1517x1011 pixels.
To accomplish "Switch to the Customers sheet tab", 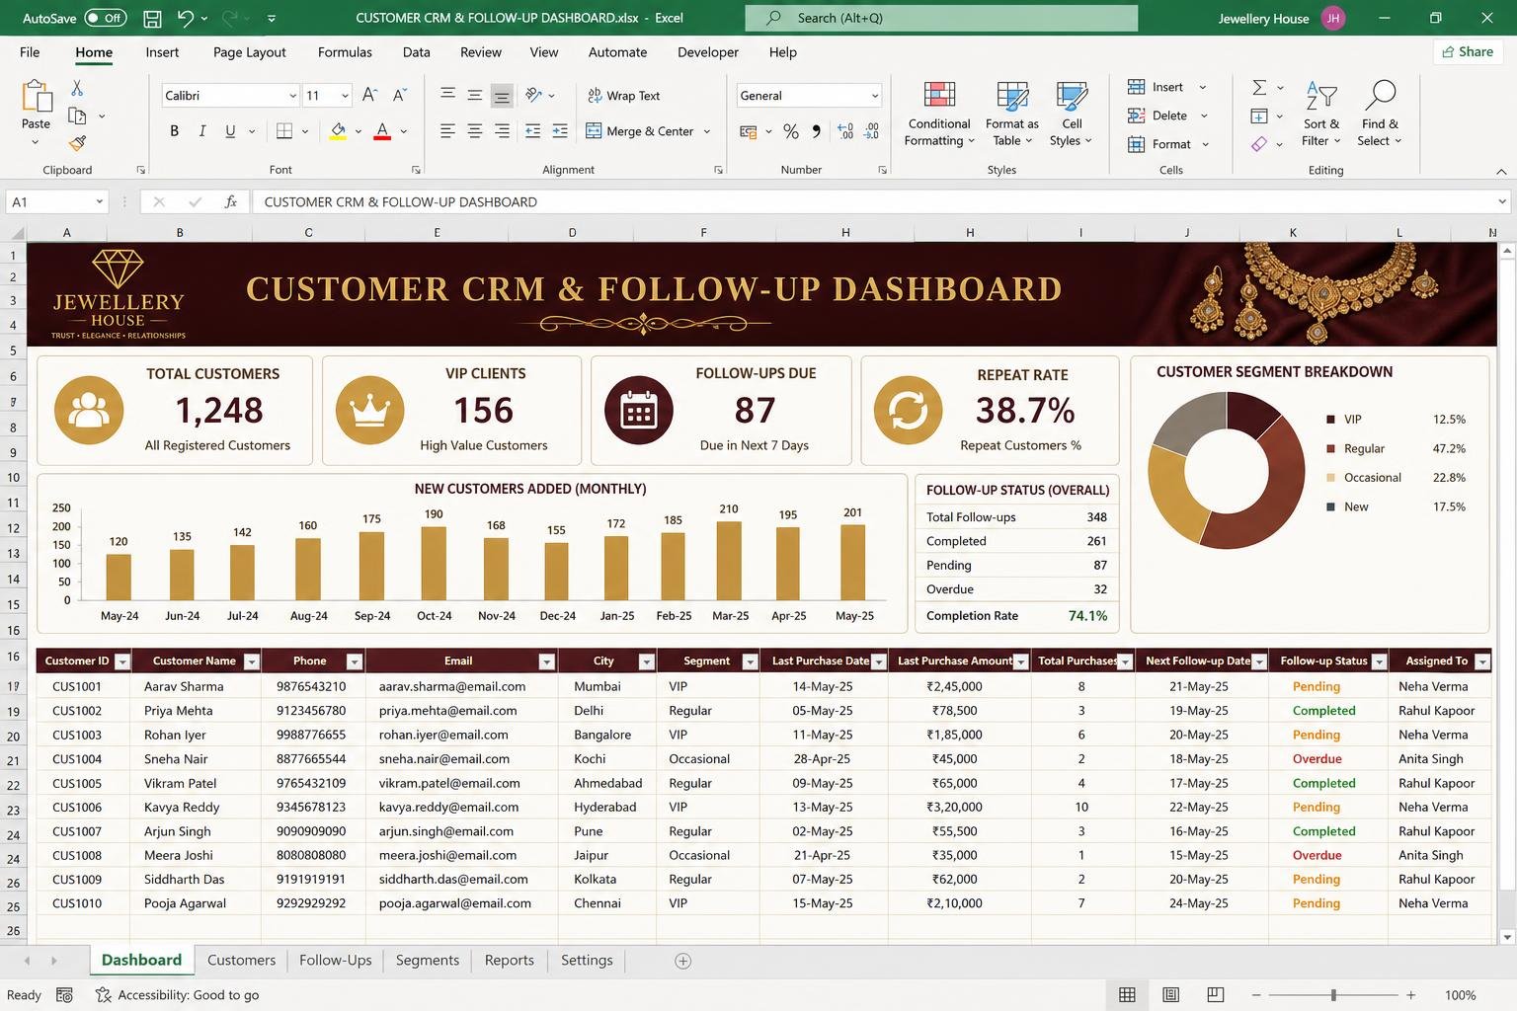I will 241,960.
